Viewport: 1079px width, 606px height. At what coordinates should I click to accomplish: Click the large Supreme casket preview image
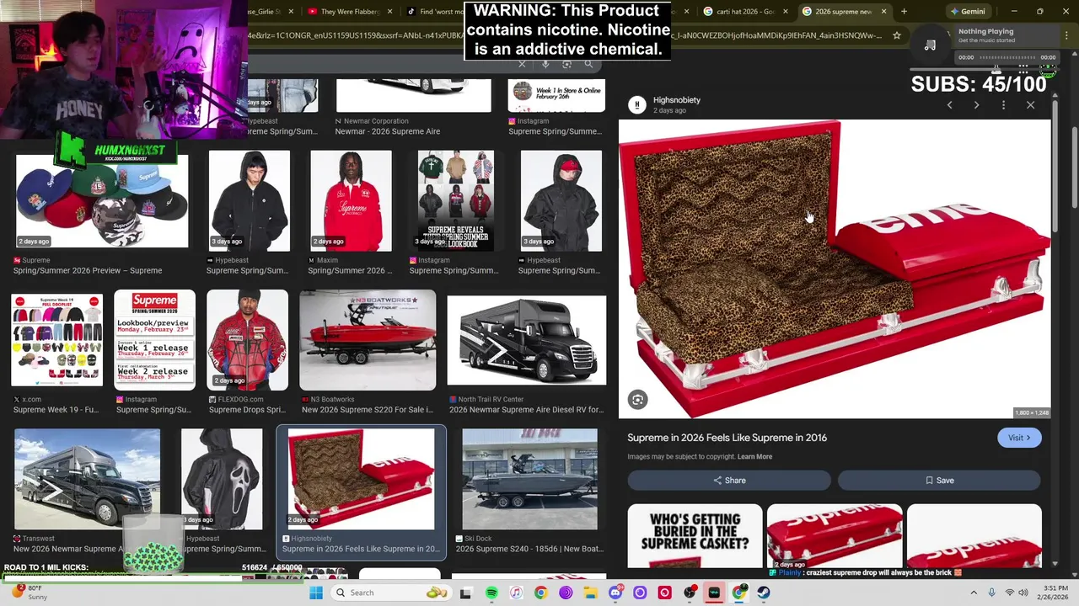click(835, 269)
